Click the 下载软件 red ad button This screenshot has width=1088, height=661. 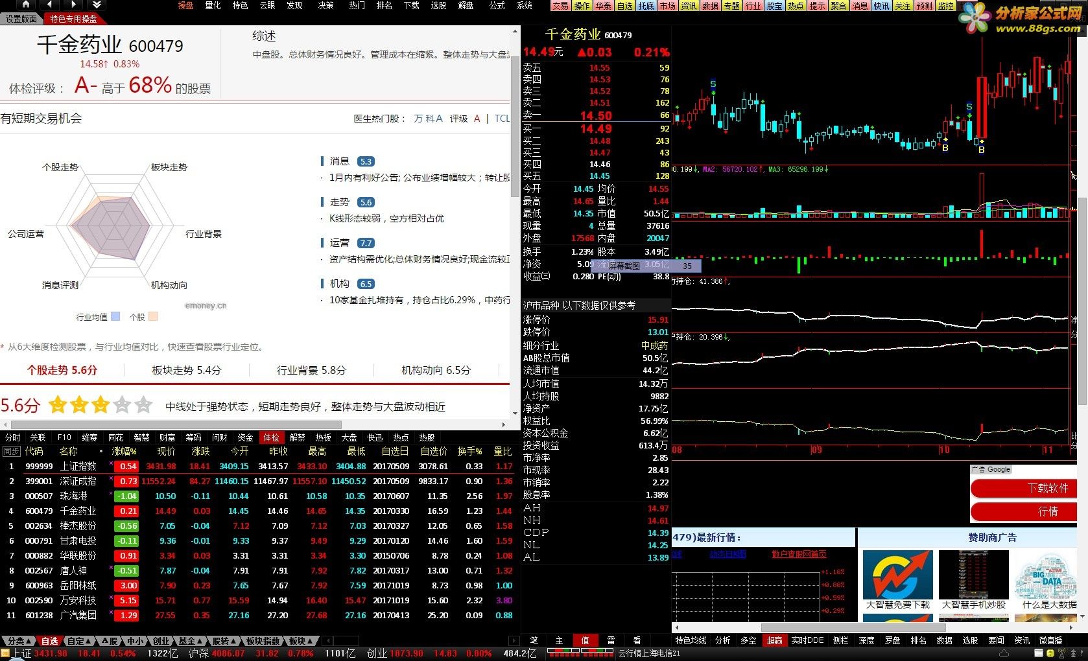(1024, 488)
